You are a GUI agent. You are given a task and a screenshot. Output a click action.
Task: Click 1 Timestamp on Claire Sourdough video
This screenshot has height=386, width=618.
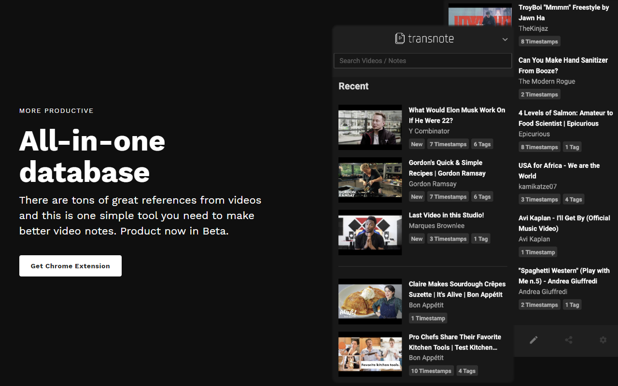point(428,318)
